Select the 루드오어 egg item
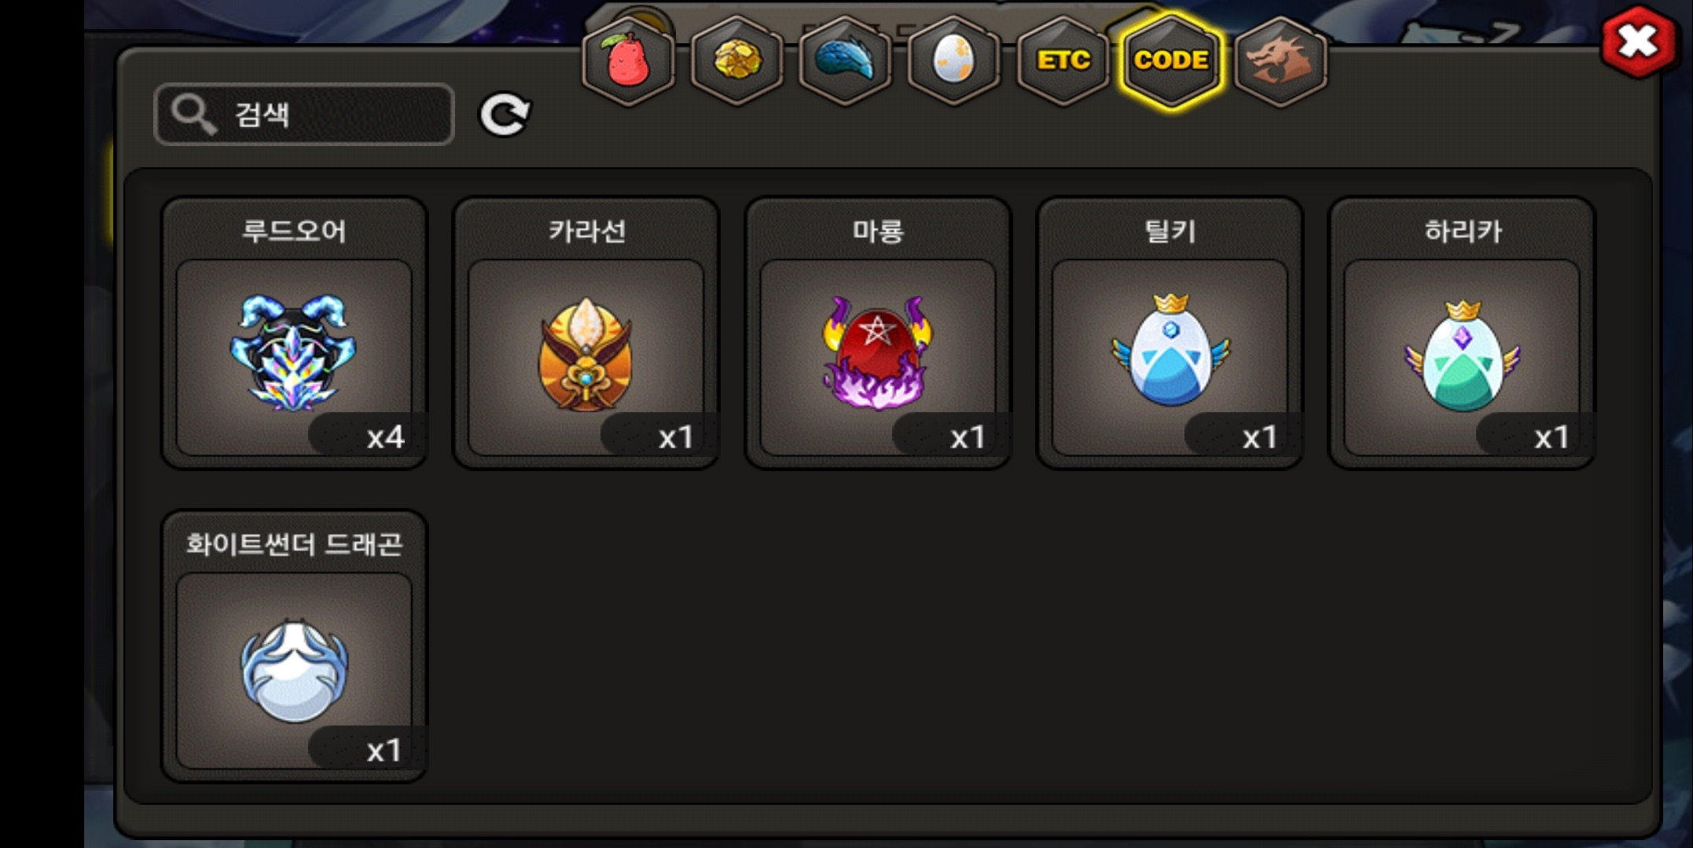Screen dimensions: 1693x848 294,333
